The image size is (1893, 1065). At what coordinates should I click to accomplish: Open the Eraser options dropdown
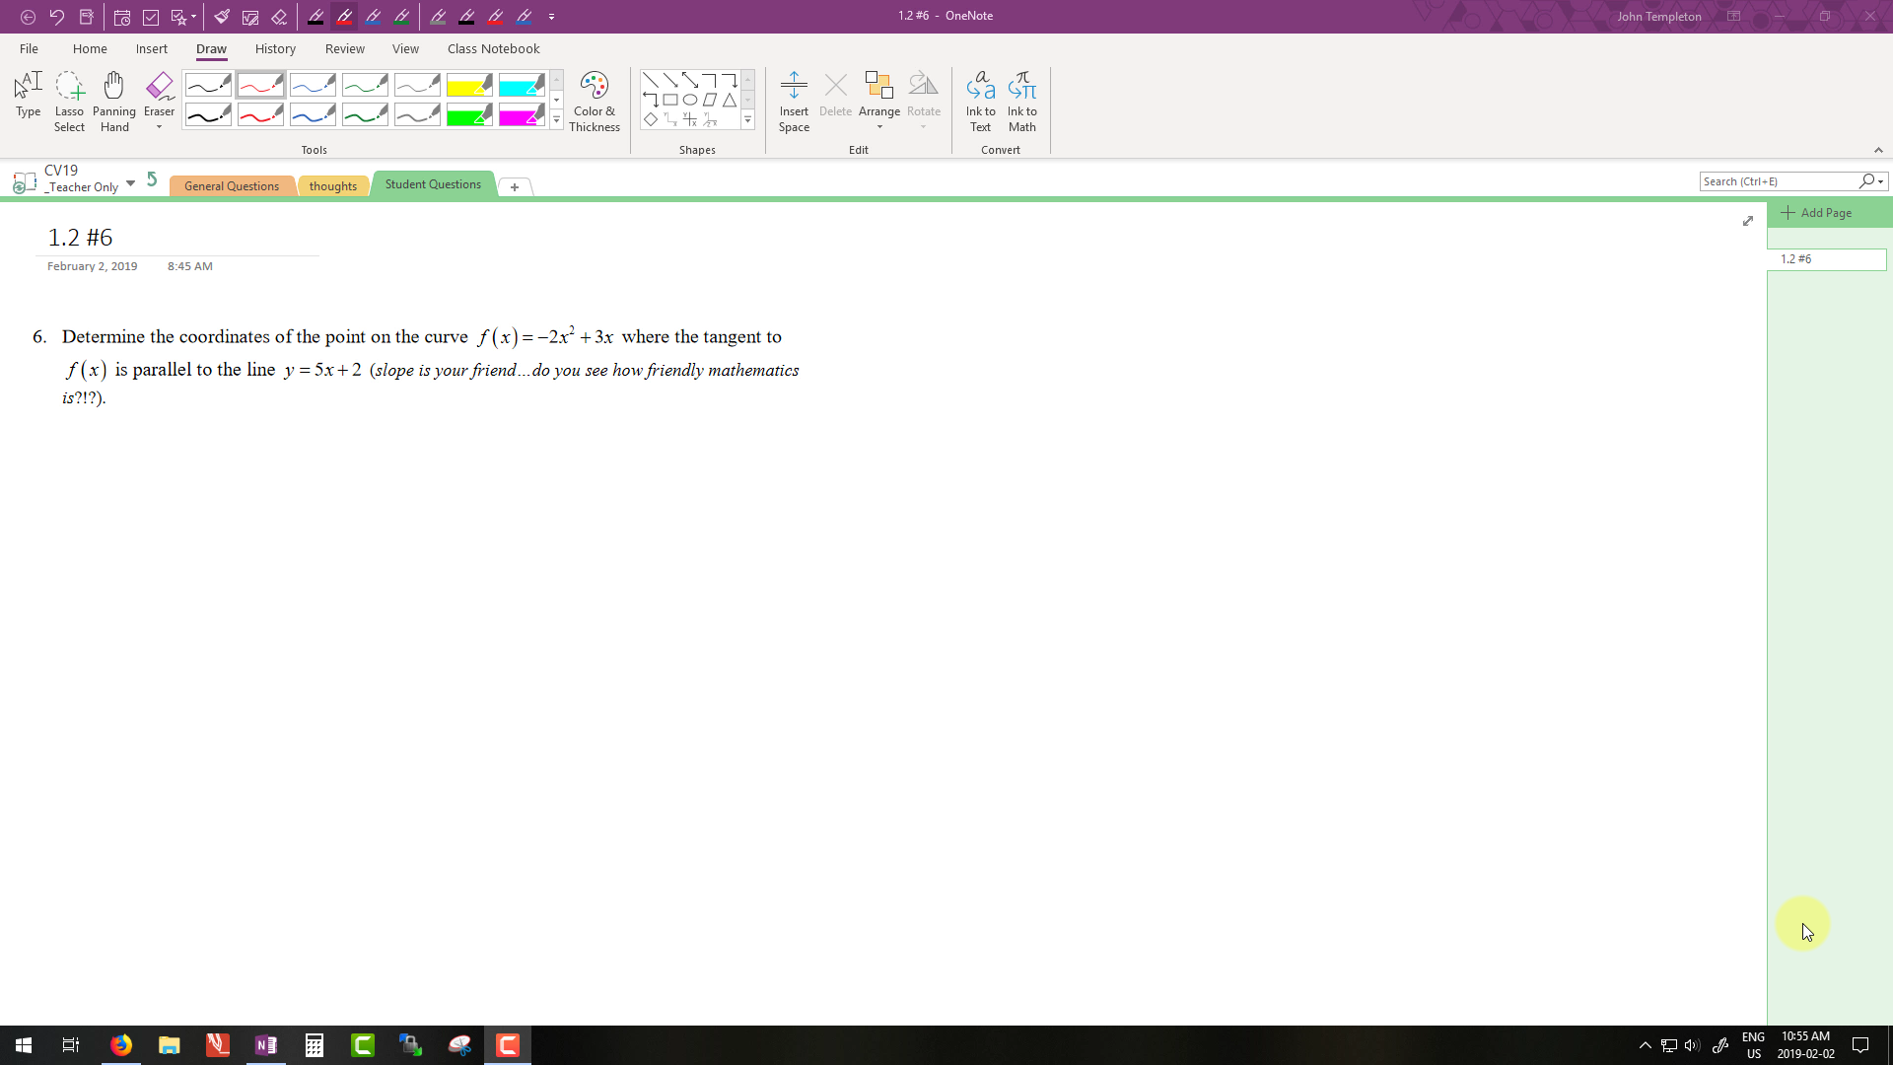tap(159, 127)
